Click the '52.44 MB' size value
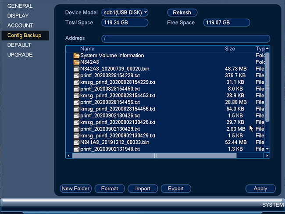The image size is (285, 214). coord(236,143)
